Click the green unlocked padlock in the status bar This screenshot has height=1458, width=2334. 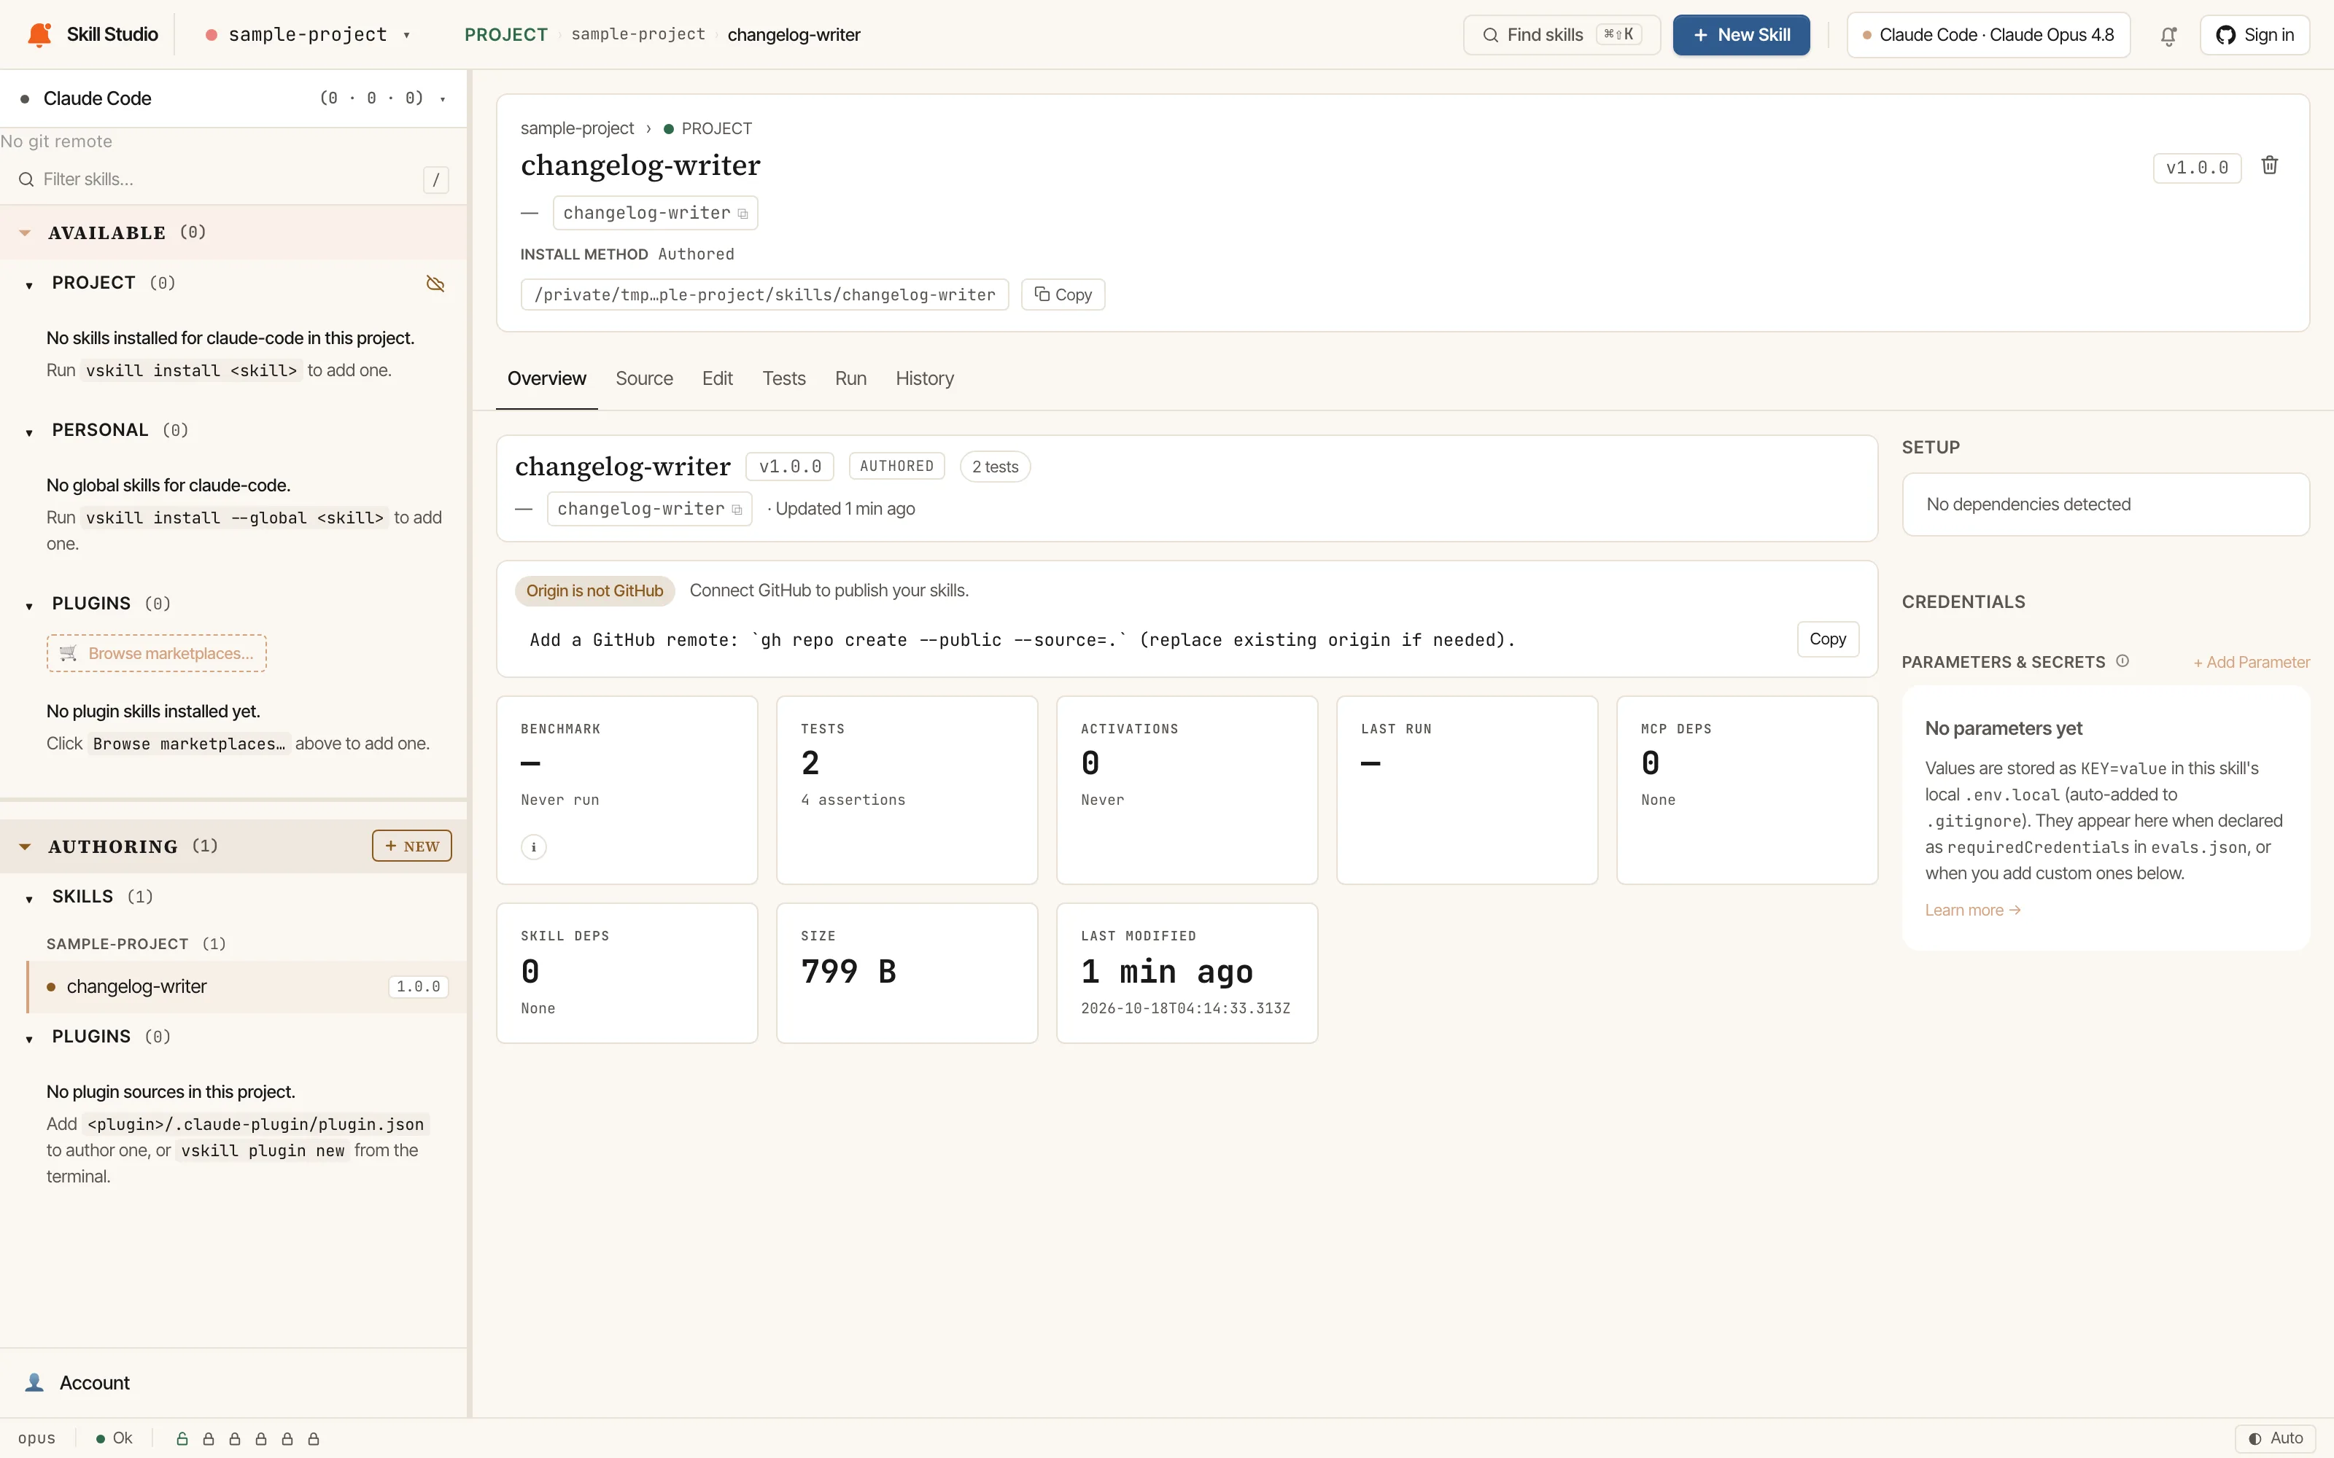tap(182, 1439)
